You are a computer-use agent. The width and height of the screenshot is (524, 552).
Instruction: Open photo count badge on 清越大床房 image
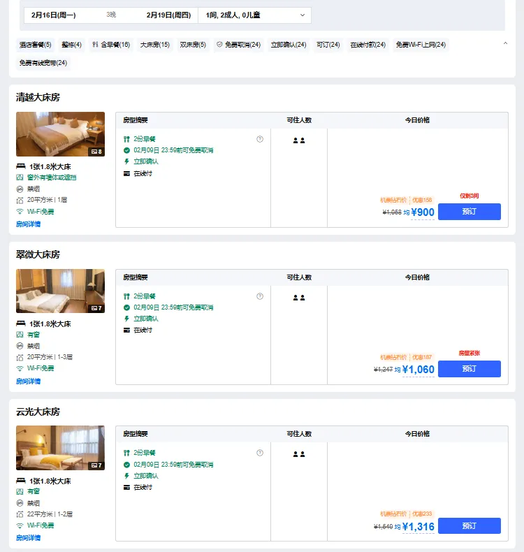pos(96,151)
